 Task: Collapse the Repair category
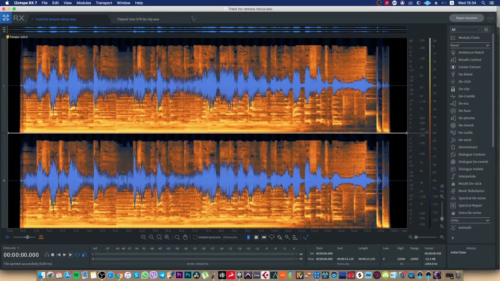(487, 45)
